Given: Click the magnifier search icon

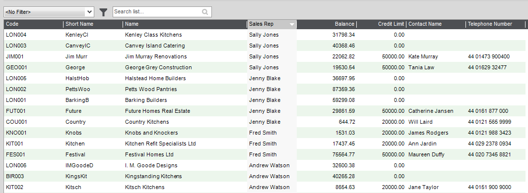Looking at the screenshot, I should coord(205,12).
